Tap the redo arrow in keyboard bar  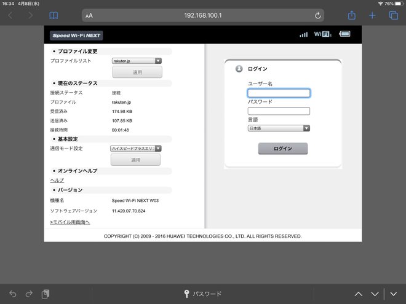[29, 294]
